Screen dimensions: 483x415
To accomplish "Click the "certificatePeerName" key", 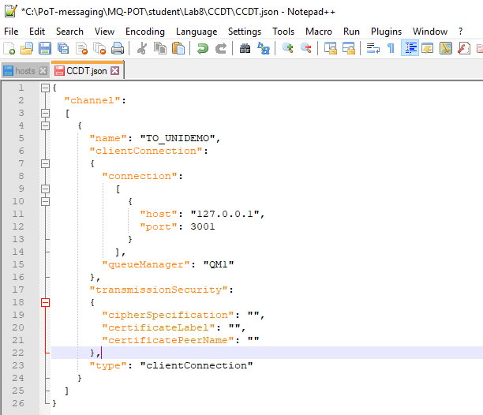I will [x=168, y=340].
